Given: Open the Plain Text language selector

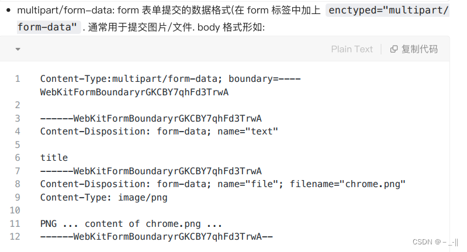Looking at the screenshot, I should click(x=351, y=49).
